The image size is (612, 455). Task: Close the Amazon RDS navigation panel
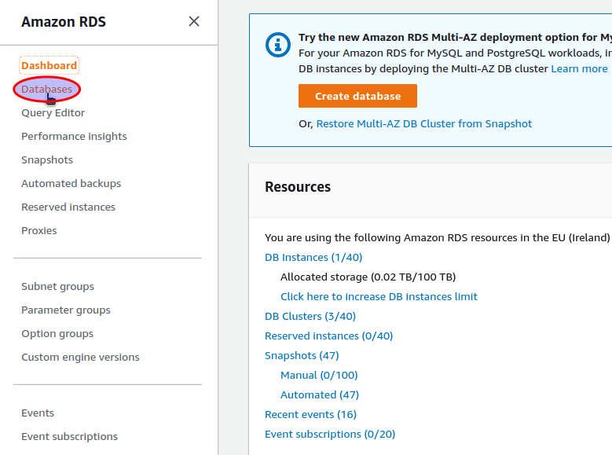(194, 21)
